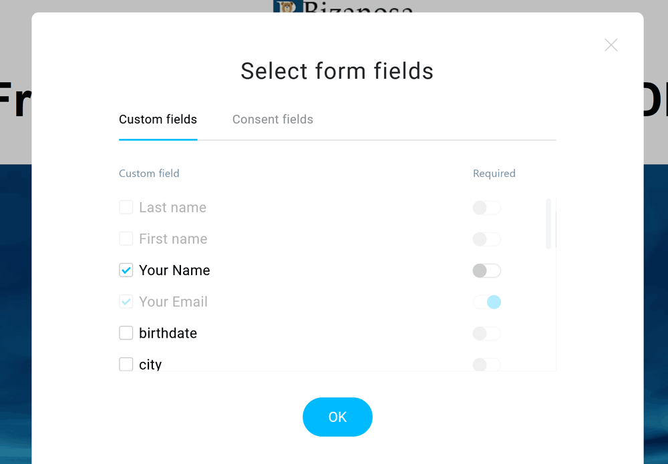Check the First name checkbox
The image size is (668, 464).
pos(126,239)
